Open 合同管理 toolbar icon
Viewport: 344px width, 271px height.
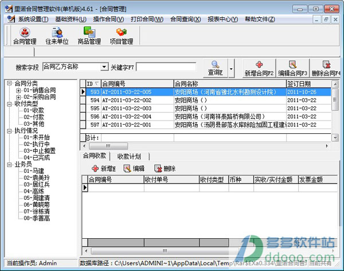(x=25, y=36)
